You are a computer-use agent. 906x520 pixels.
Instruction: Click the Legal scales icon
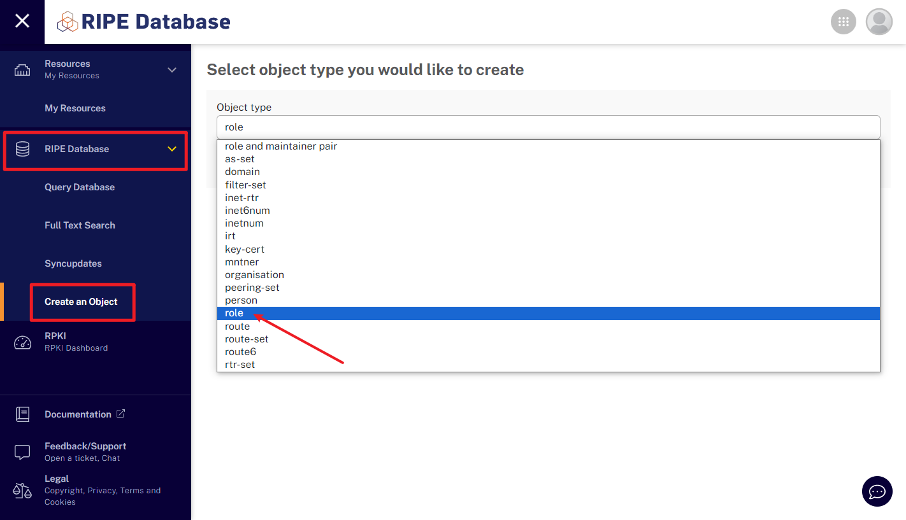coord(22,490)
